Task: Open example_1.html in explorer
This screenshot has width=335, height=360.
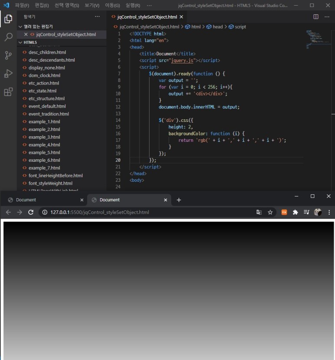Action: [x=44, y=122]
